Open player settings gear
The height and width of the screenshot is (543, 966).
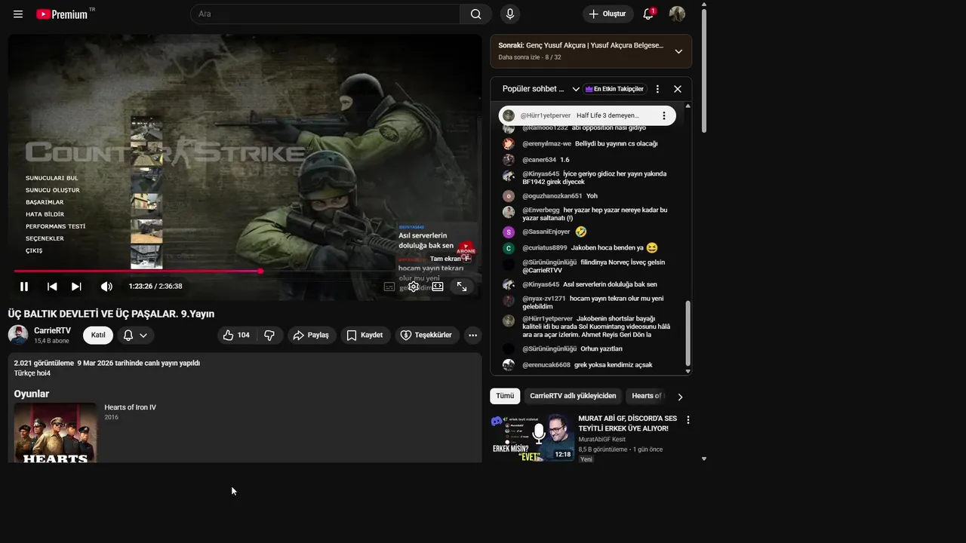click(x=414, y=287)
